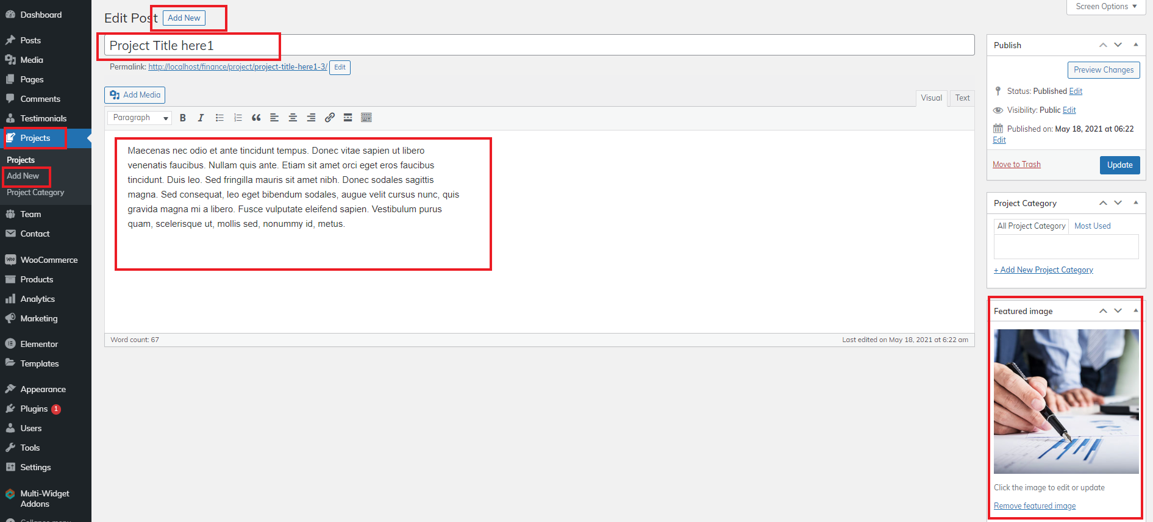Align text right
The image size is (1153, 522).
coord(311,118)
